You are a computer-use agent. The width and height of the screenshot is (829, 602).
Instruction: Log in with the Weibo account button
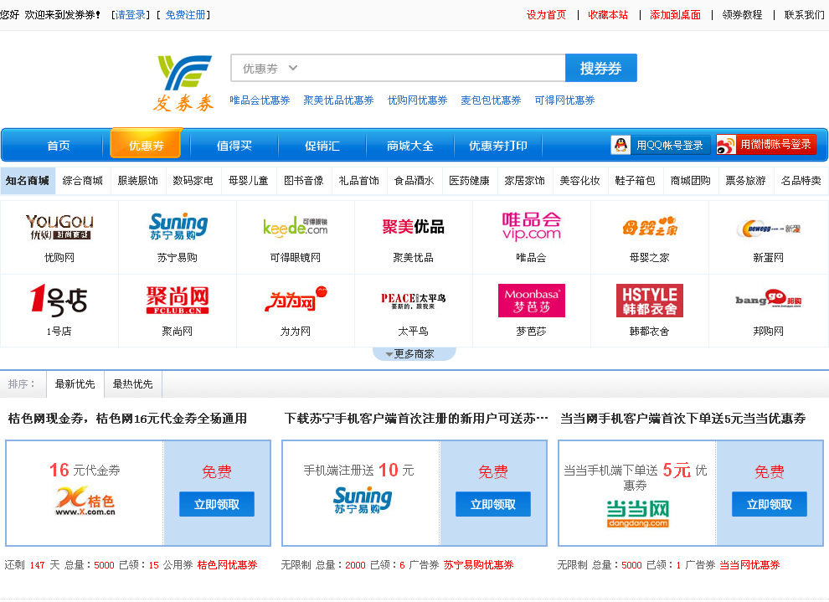pos(766,145)
